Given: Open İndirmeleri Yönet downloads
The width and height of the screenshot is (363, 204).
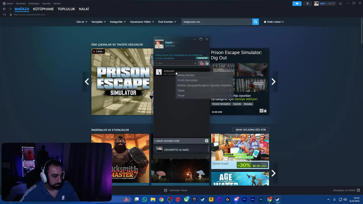Looking at the screenshot, I should point(176,190).
